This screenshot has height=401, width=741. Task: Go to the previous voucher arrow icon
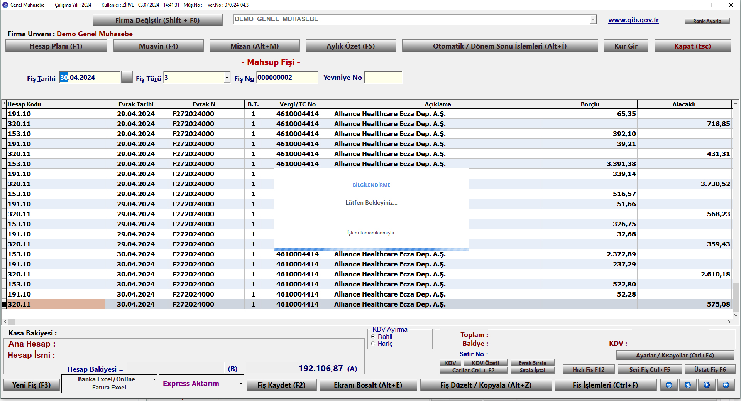pyautogui.click(x=688, y=385)
